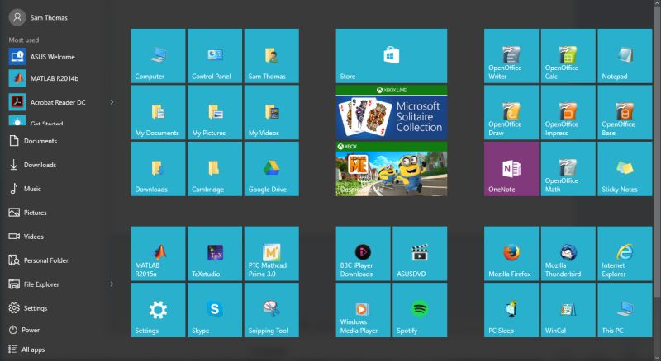Open the Notepad tile
The width and height of the screenshot is (661, 361).
(x=625, y=56)
